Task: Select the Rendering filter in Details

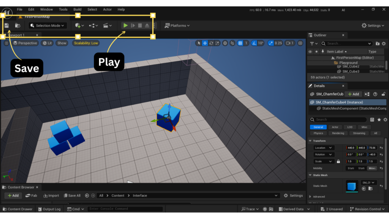Action: 338,133
